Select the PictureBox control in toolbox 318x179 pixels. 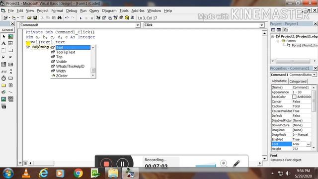pyautogui.click(x=10, y=36)
